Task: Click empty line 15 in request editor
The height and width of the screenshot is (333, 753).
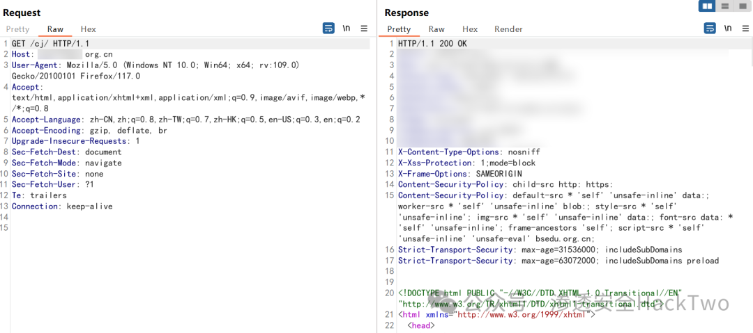Action: pos(190,228)
